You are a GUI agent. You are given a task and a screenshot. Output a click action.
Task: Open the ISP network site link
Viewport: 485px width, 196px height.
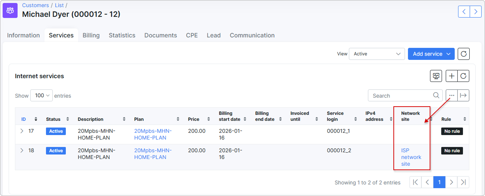click(411, 157)
